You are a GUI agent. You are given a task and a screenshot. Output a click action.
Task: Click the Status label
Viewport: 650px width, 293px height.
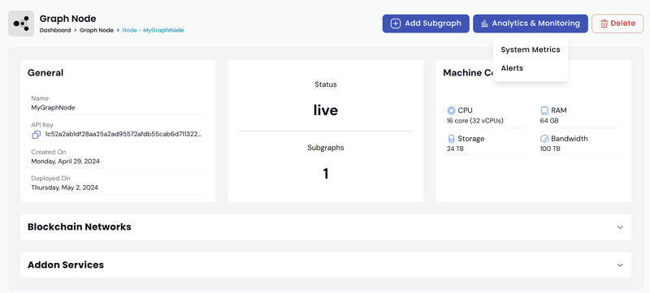pos(326,84)
